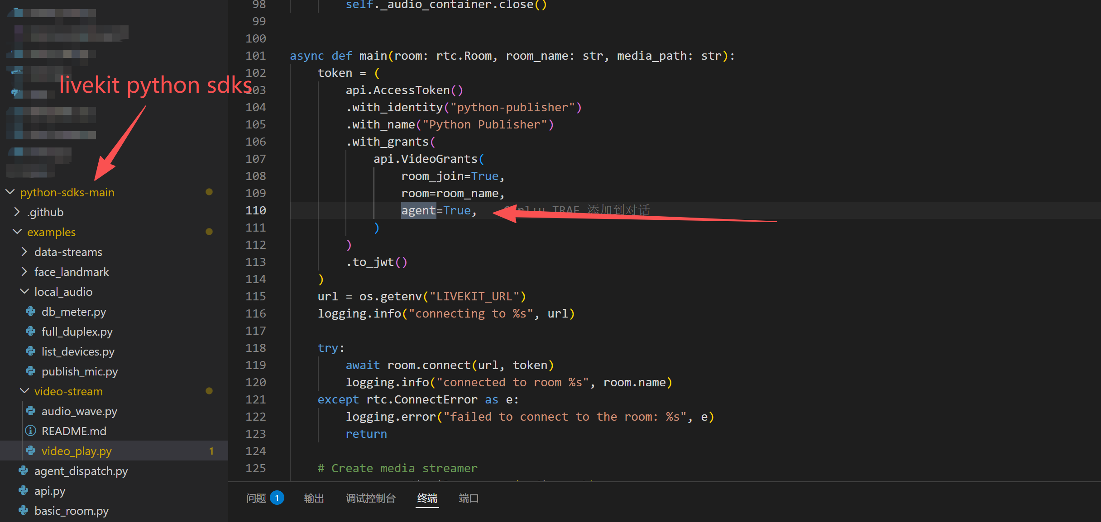Screen dimensions: 1101x522
Task: Click Python icon beside agent_dispatch.py
Action: [x=24, y=471]
